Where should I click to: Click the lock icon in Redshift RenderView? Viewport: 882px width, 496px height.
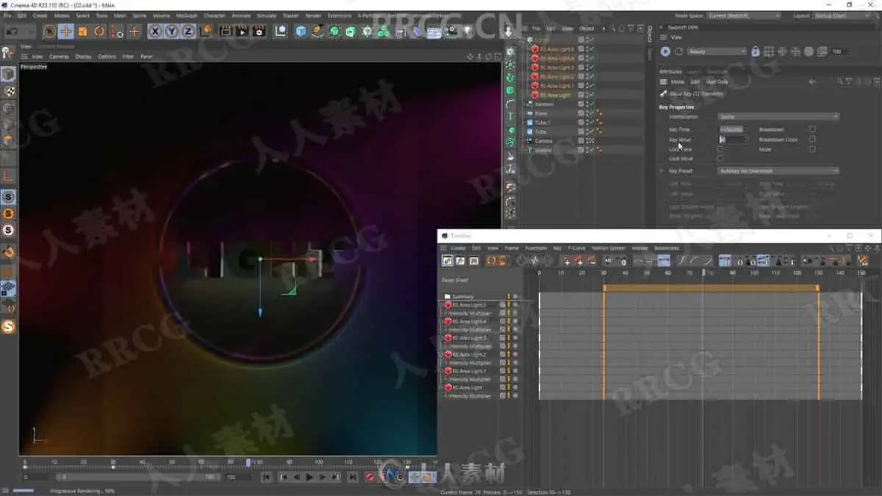tap(755, 51)
